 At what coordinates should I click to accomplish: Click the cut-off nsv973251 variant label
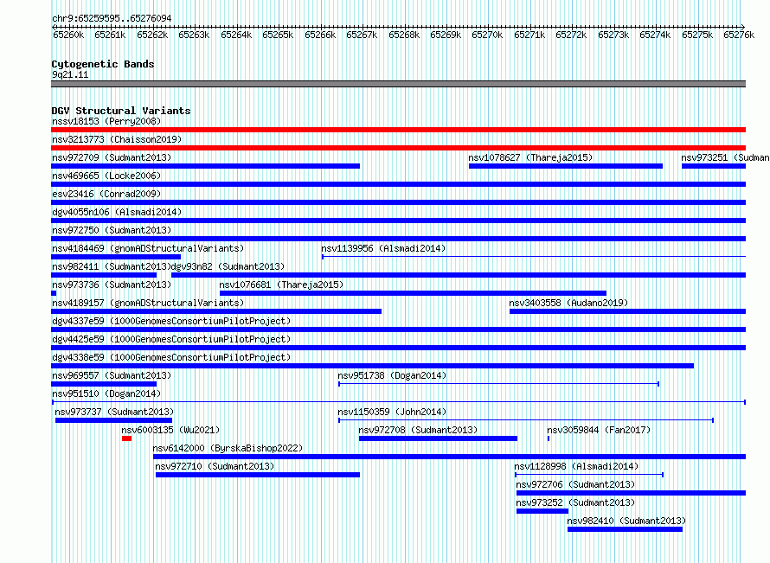pyautogui.click(x=725, y=157)
